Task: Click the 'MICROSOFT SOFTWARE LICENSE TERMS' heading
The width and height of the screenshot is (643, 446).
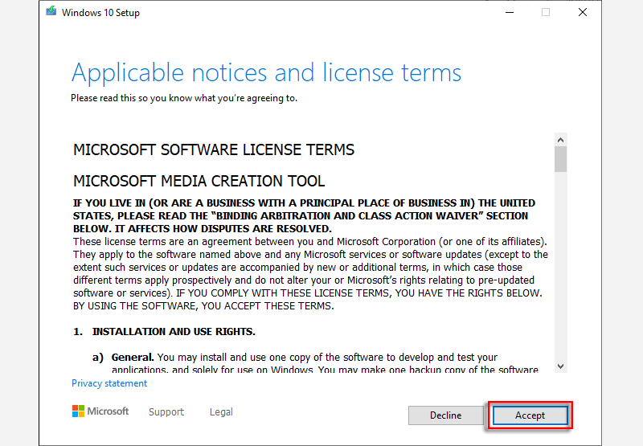Action: (214, 149)
